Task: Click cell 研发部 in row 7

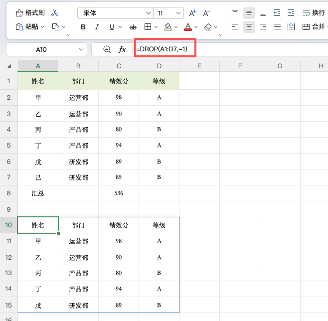Action: (x=78, y=177)
